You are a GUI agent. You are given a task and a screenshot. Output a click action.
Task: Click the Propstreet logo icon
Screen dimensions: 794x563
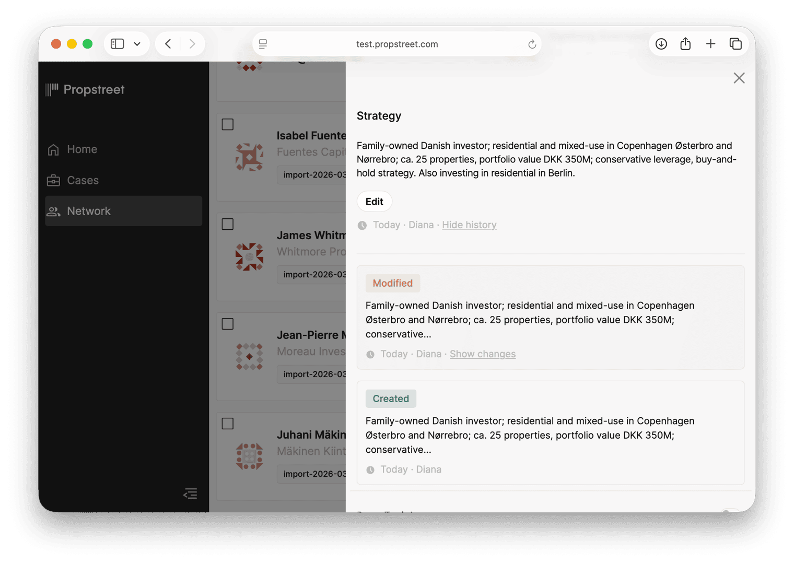tap(52, 90)
